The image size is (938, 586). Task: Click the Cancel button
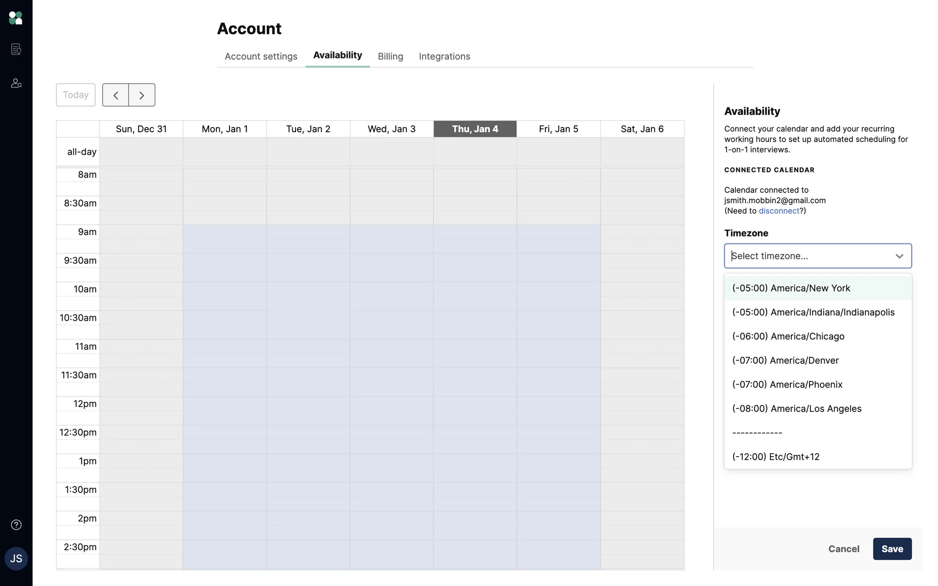(x=843, y=549)
